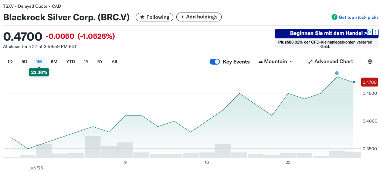Select the 1Y range tab
This screenshot has width=380, height=172.
tap(86, 62)
